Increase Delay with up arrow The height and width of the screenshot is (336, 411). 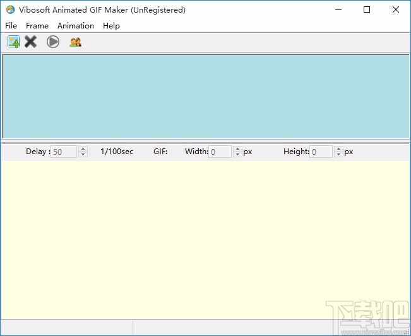pos(83,148)
